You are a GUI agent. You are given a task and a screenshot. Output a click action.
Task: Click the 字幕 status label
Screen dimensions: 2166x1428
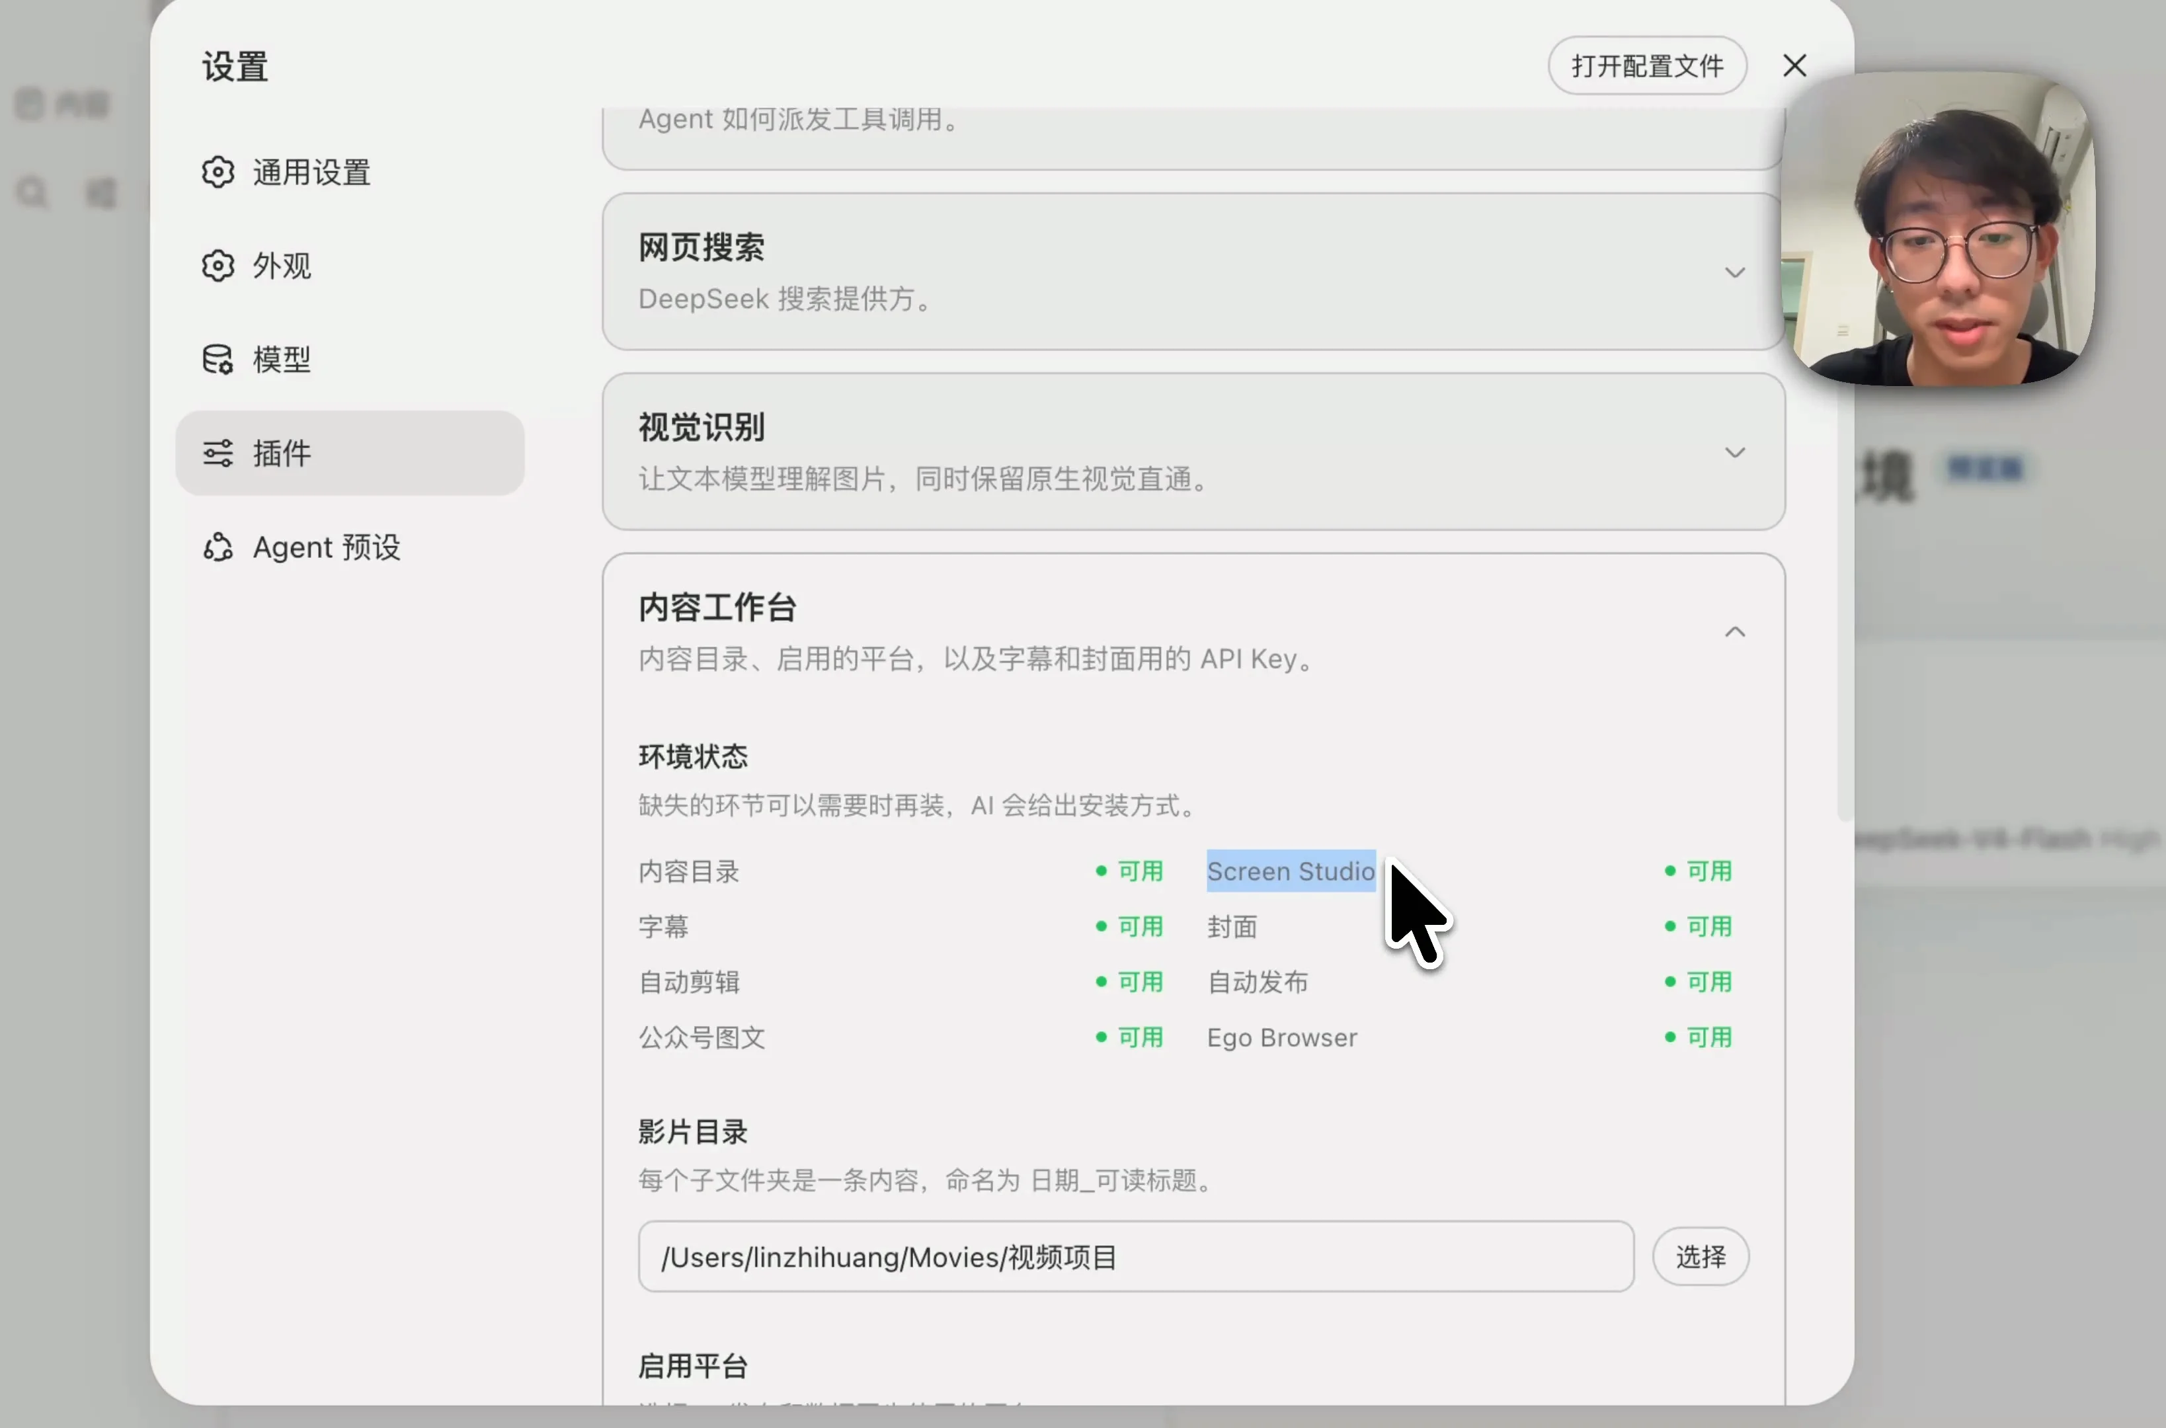[x=663, y=927]
